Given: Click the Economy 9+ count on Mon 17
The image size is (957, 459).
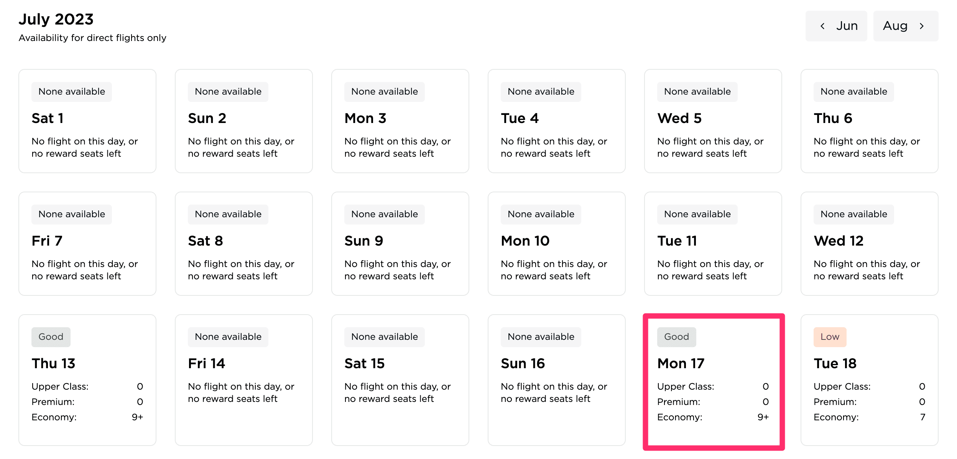Looking at the screenshot, I should (x=763, y=417).
